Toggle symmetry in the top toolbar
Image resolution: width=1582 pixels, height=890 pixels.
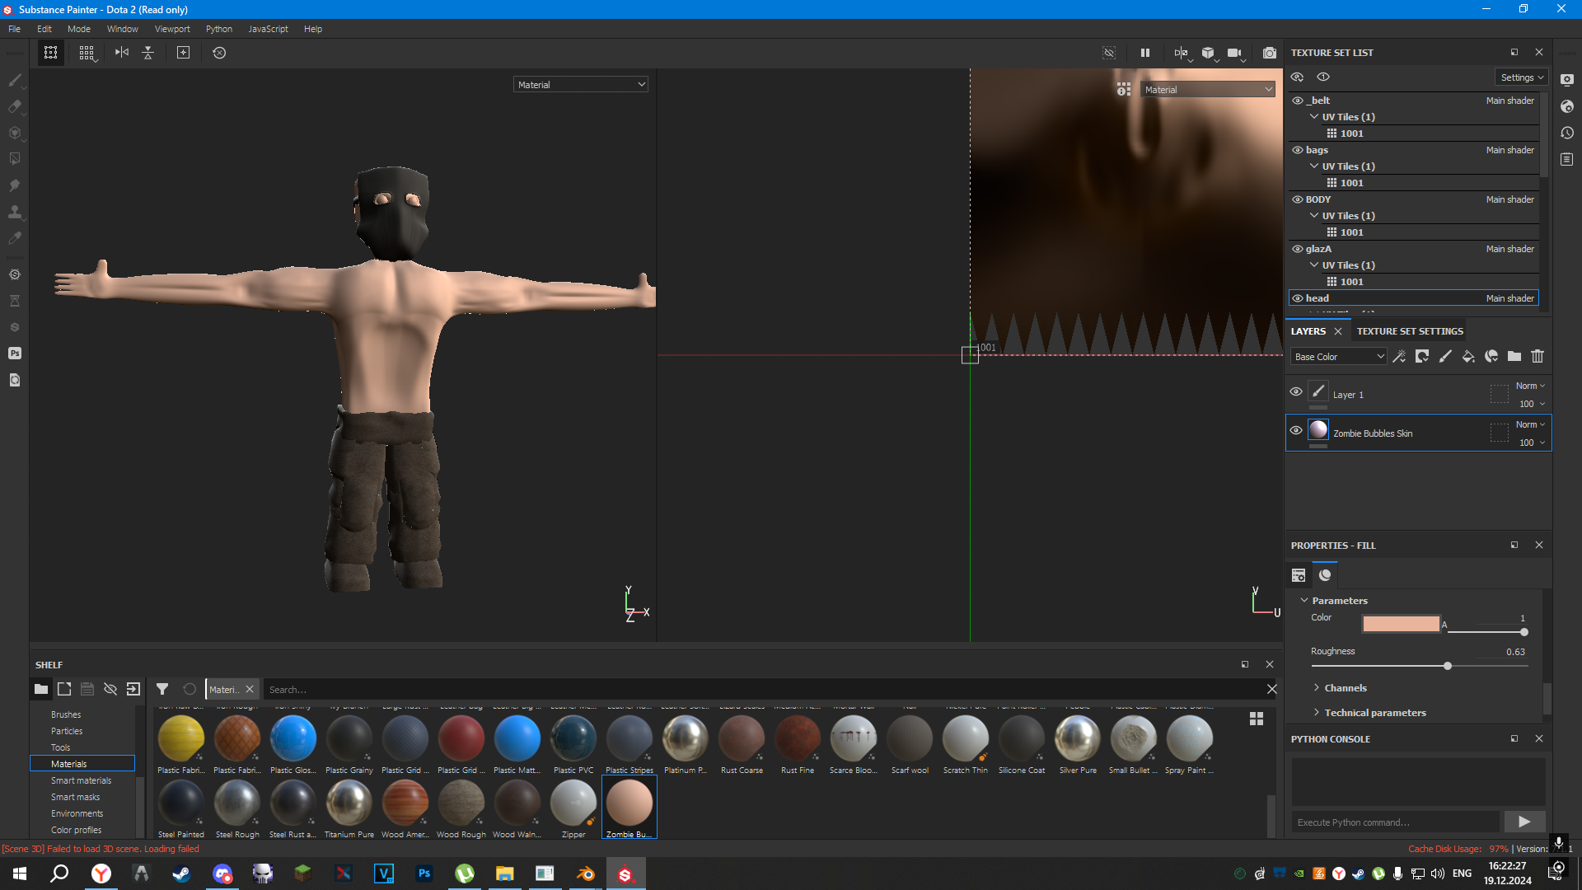122,53
